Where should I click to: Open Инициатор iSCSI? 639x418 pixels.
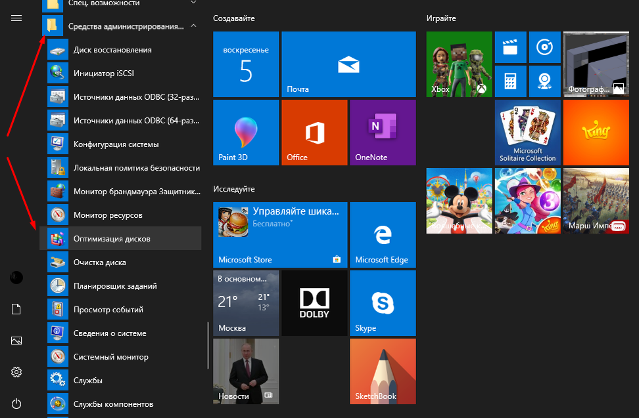coord(120,73)
